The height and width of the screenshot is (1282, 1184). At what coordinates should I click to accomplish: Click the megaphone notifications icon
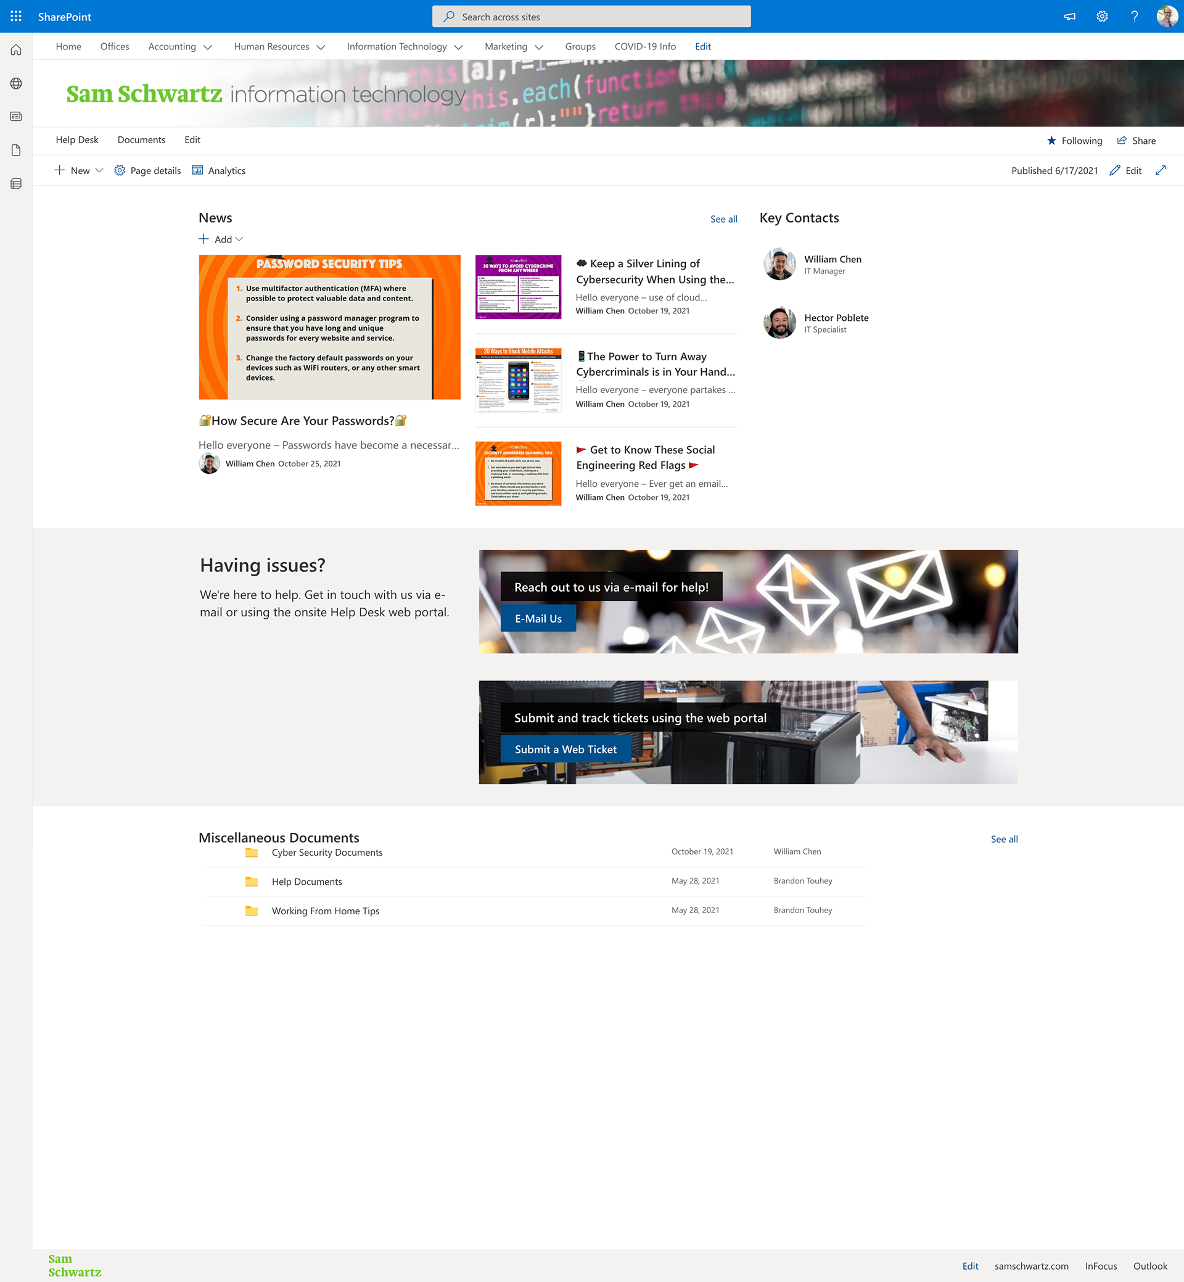point(1069,17)
